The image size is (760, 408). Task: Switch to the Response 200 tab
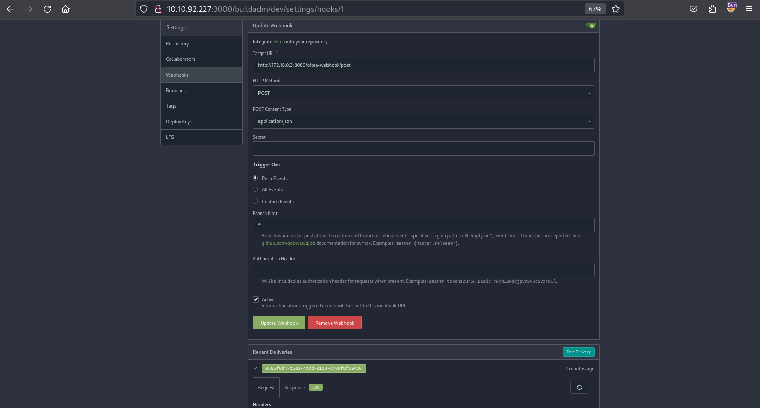click(303, 388)
